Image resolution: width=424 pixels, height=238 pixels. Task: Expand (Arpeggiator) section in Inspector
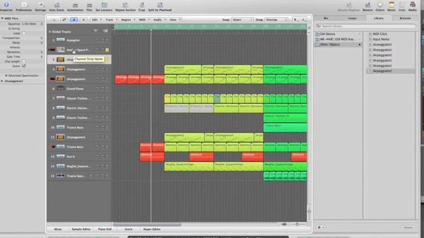(2, 81)
